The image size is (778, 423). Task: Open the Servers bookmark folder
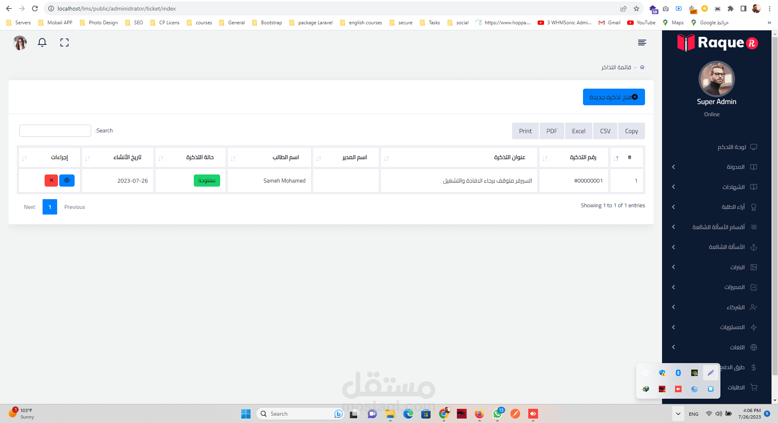point(19,23)
